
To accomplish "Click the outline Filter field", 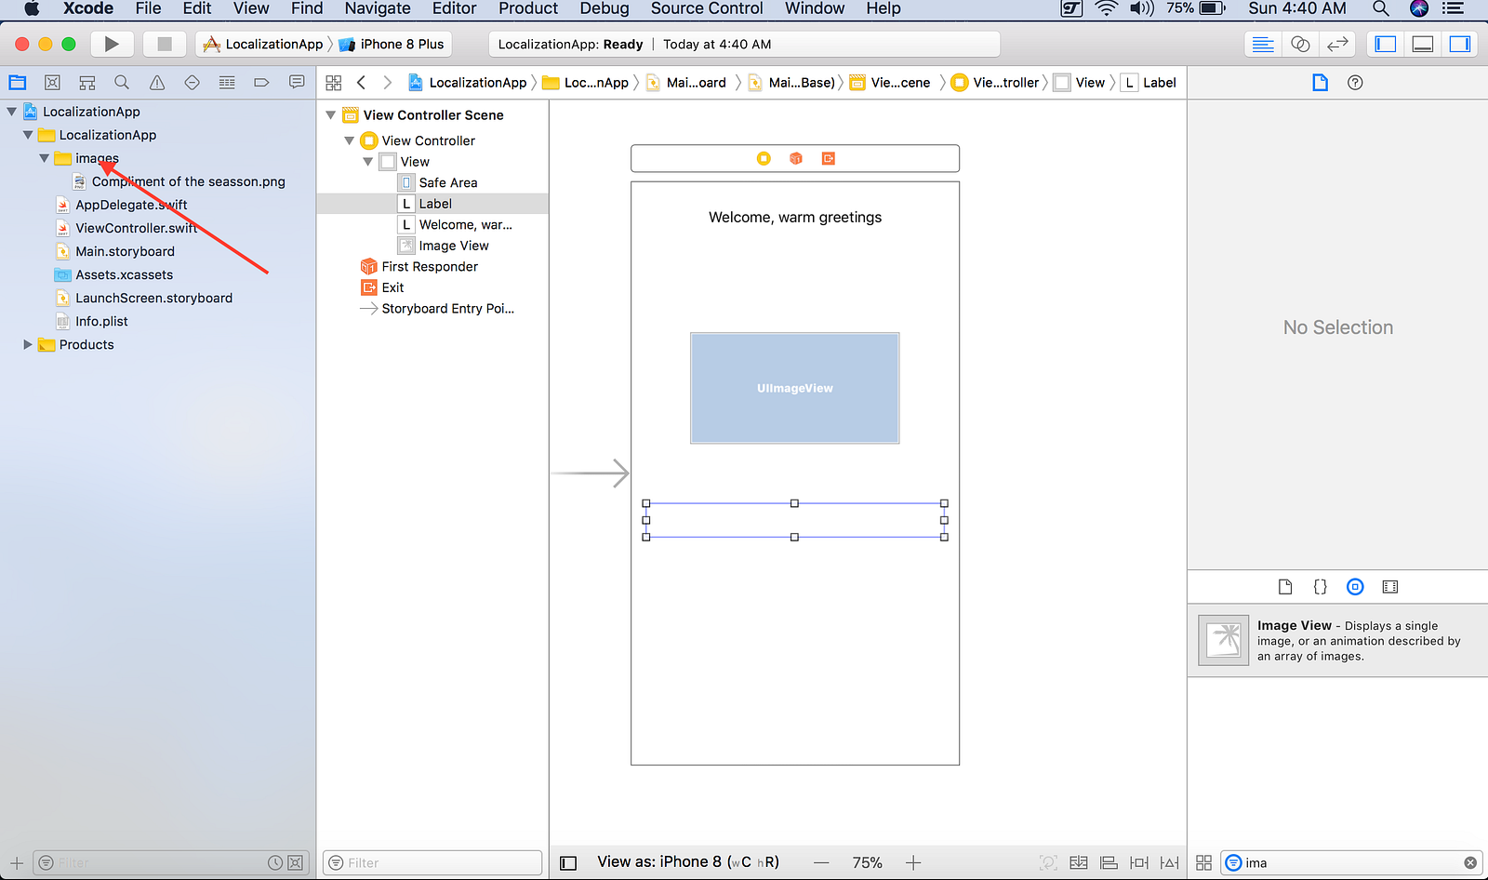I will tap(432, 863).
